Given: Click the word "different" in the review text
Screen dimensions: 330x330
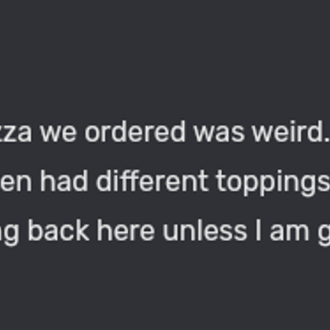Looking at the screenshot, I should [x=152, y=181].
